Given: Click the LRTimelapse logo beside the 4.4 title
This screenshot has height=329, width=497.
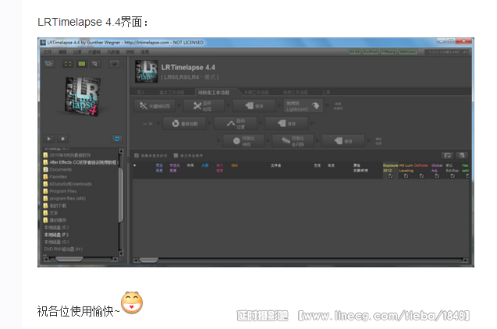Looking at the screenshot, I should (x=146, y=72).
